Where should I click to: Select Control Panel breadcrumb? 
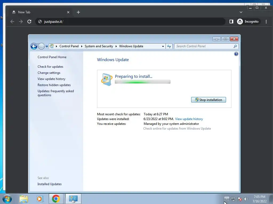tap(69, 46)
